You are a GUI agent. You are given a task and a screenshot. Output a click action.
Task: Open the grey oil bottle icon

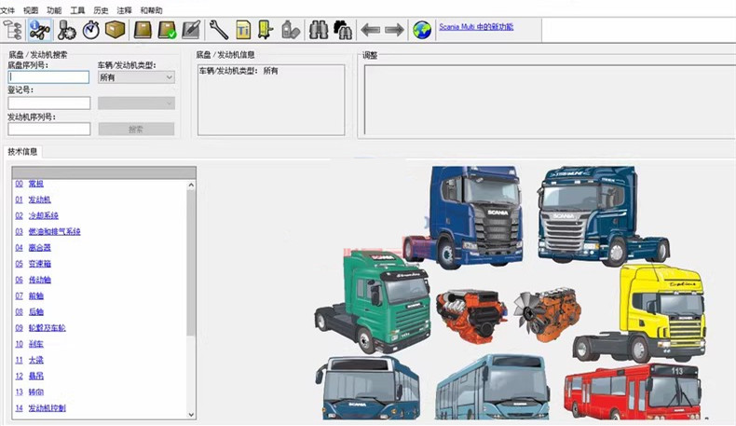[291, 31]
